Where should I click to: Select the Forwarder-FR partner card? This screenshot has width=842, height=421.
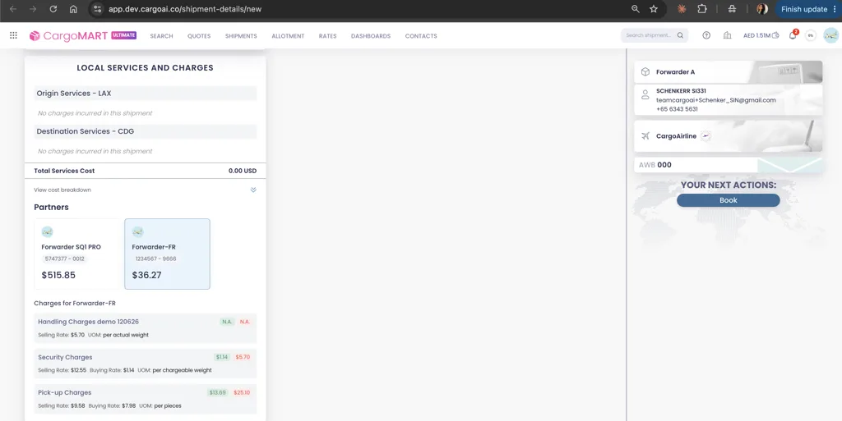[168, 254]
